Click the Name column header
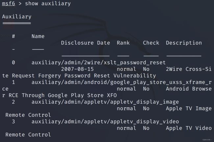Viewport: 214px width, 142px height. [x=38, y=36]
